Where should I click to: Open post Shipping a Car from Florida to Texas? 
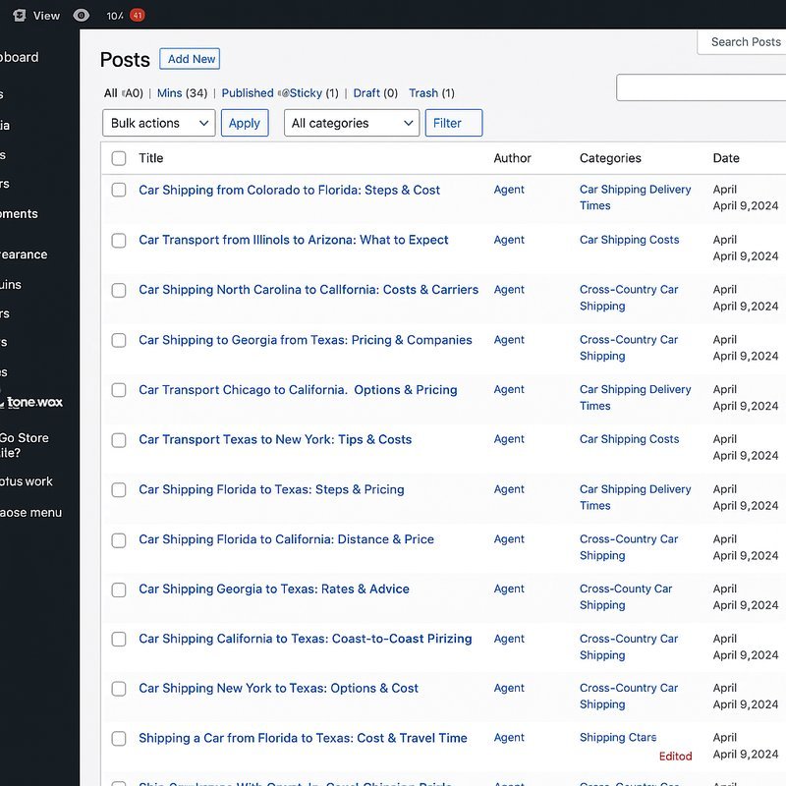click(303, 738)
